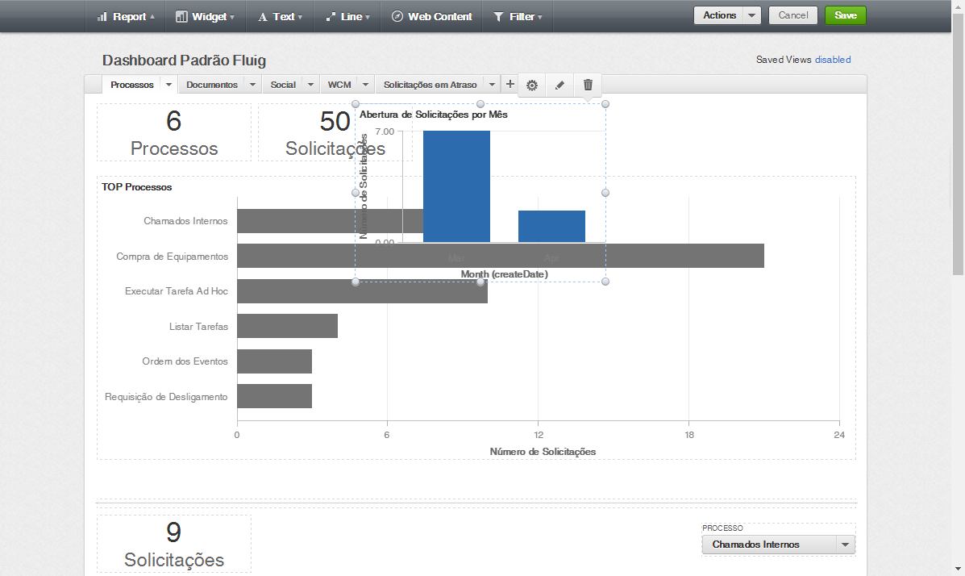Open the Text menu in the toolbar
This screenshot has height=576, width=965.
pyautogui.click(x=280, y=16)
